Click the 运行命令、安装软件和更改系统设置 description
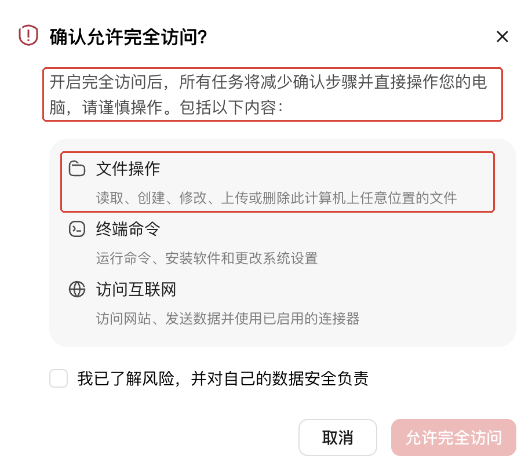532x474 pixels. pos(207,258)
